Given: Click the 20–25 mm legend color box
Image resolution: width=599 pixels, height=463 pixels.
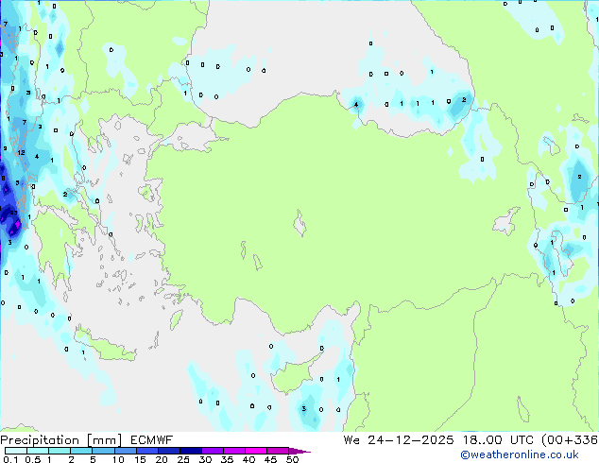Looking at the screenshot, I should click(168, 451).
